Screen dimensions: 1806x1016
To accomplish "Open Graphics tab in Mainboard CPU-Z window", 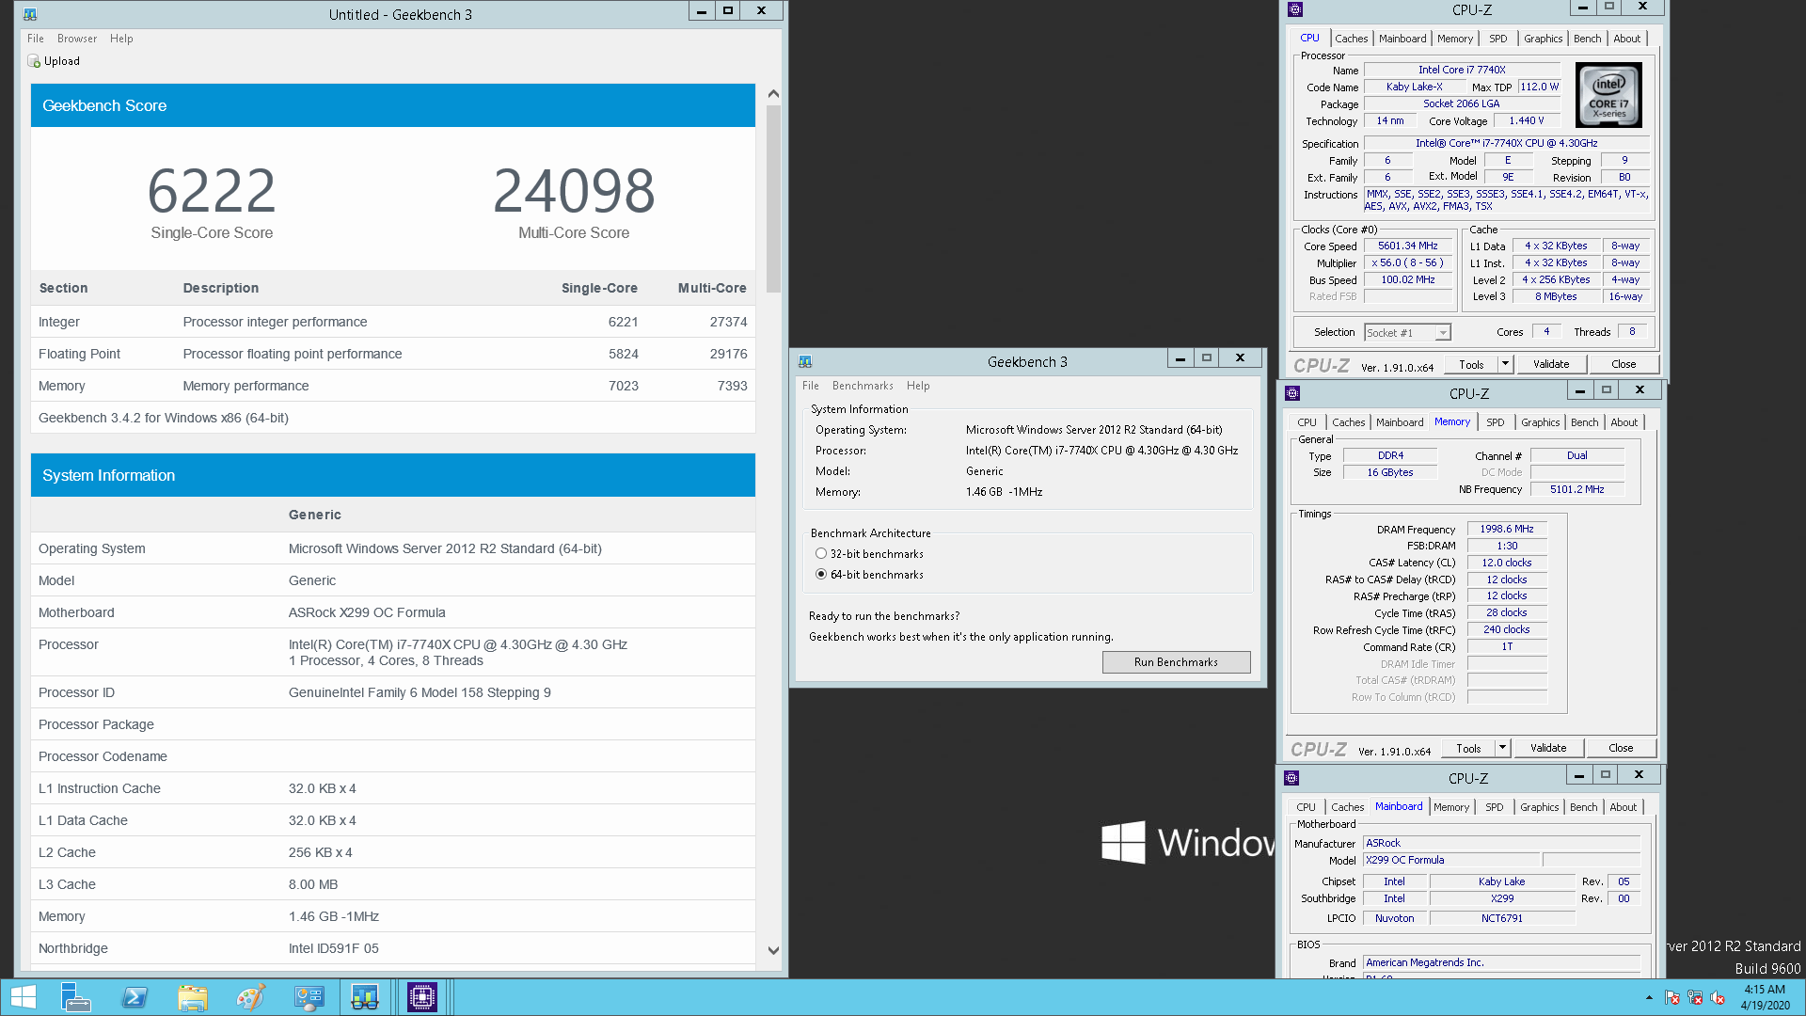I will (x=1539, y=807).
